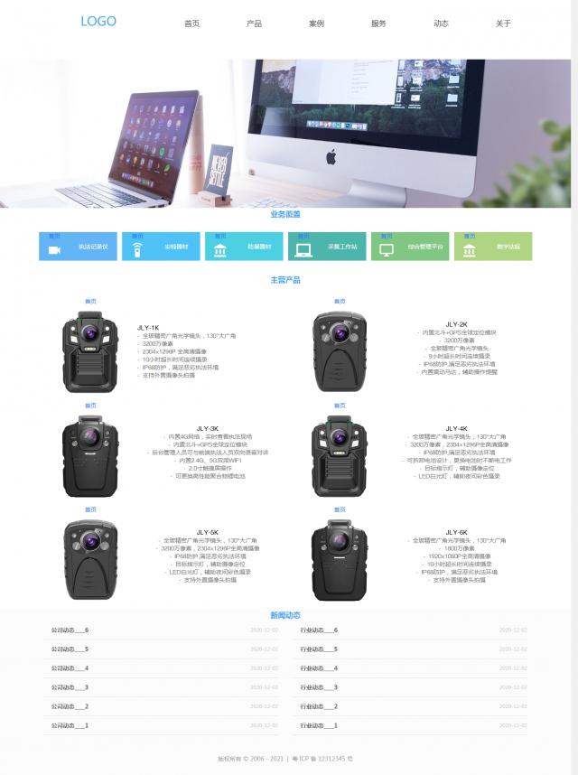Screen dimensions: 578x775
Task: Click the hero banner computer image
Action: [x=285, y=134]
